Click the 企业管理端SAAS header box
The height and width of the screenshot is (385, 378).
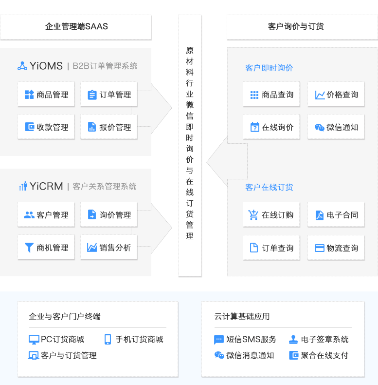click(x=76, y=27)
